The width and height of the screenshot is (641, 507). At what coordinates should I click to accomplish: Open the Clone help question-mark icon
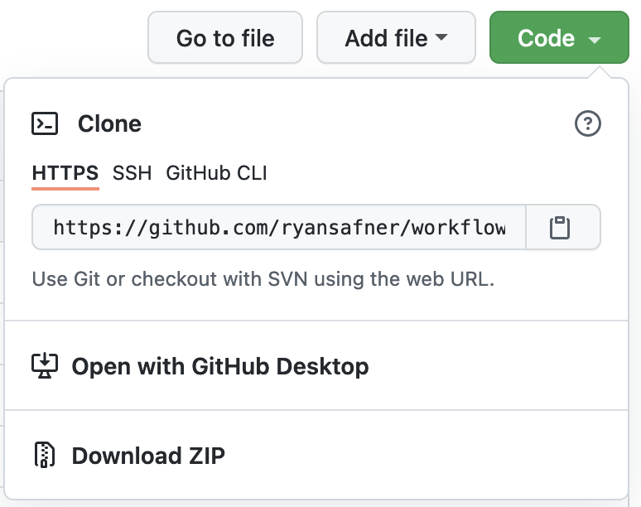pyautogui.click(x=587, y=123)
